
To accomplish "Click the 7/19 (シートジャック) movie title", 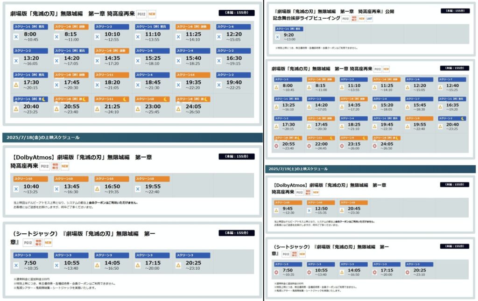I will click(x=330, y=250).
